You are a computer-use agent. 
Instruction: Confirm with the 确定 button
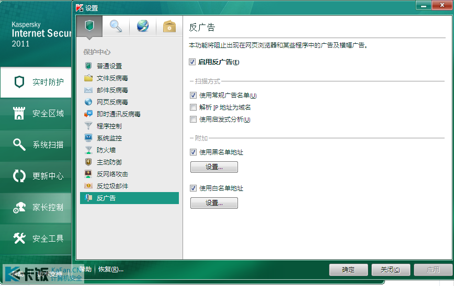click(x=348, y=270)
